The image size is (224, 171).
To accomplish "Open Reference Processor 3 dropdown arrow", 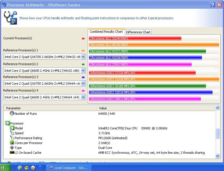I will pos(83,83).
